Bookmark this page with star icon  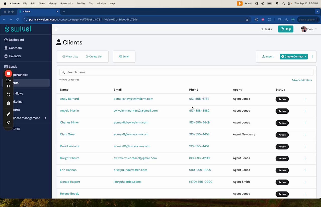click(x=247, y=20)
